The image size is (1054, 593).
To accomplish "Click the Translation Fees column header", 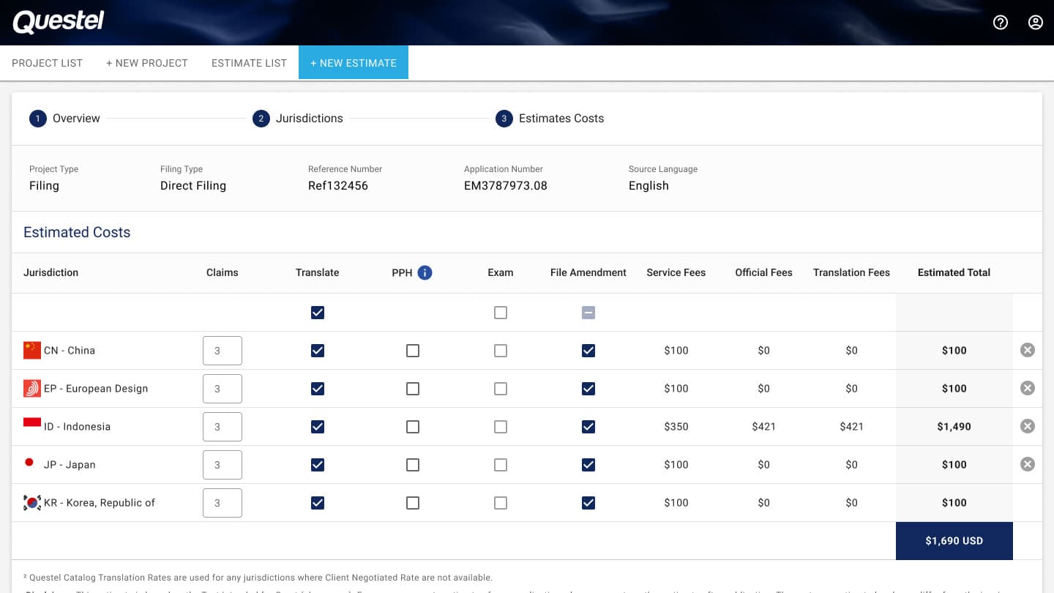I will point(852,272).
